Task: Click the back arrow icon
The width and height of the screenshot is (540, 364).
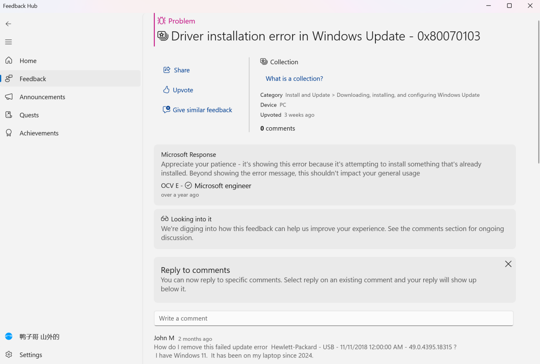Action: (x=8, y=24)
